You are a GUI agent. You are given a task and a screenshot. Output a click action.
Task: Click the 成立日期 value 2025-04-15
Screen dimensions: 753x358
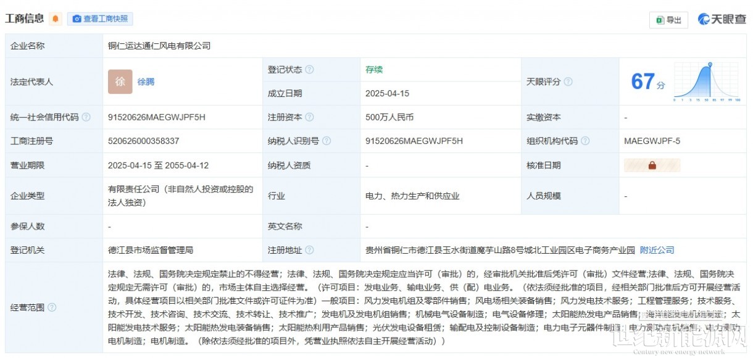388,94
